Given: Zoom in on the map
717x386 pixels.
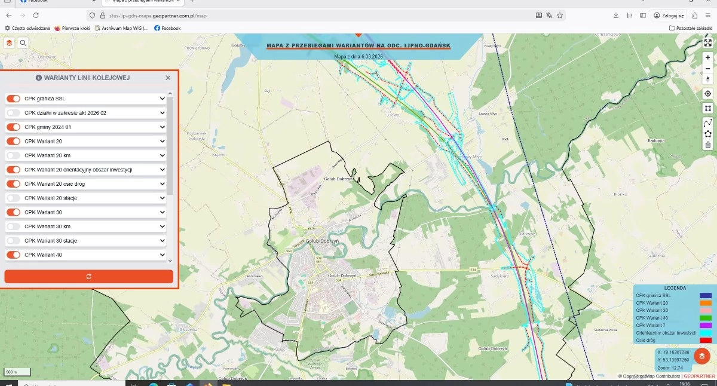Looking at the screenshot, I should pyautogui.click(x=707, y=58).
